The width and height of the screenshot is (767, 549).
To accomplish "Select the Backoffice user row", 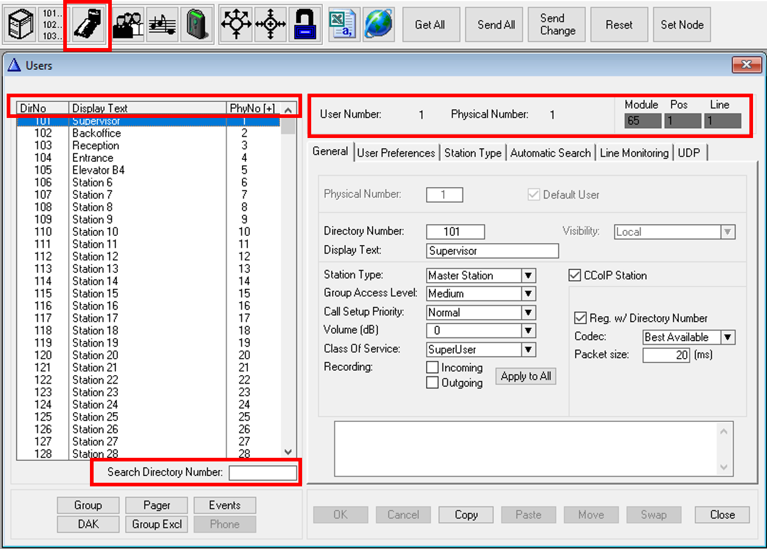I will pos(148,133).
